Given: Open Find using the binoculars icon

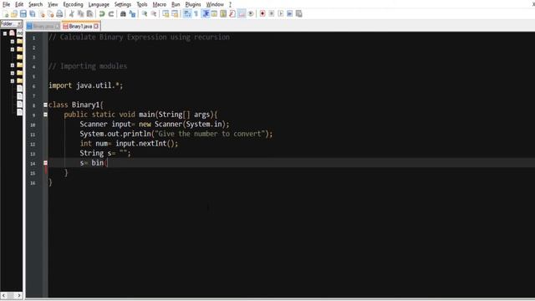Looking at the screenshot, I should [123, 13].
